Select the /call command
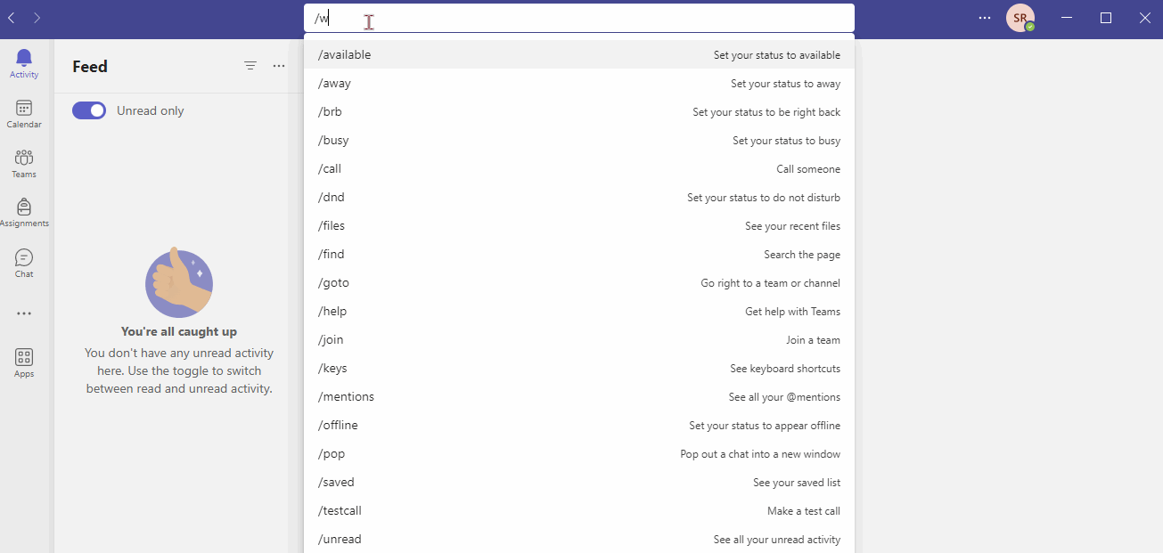 (579, 169)
